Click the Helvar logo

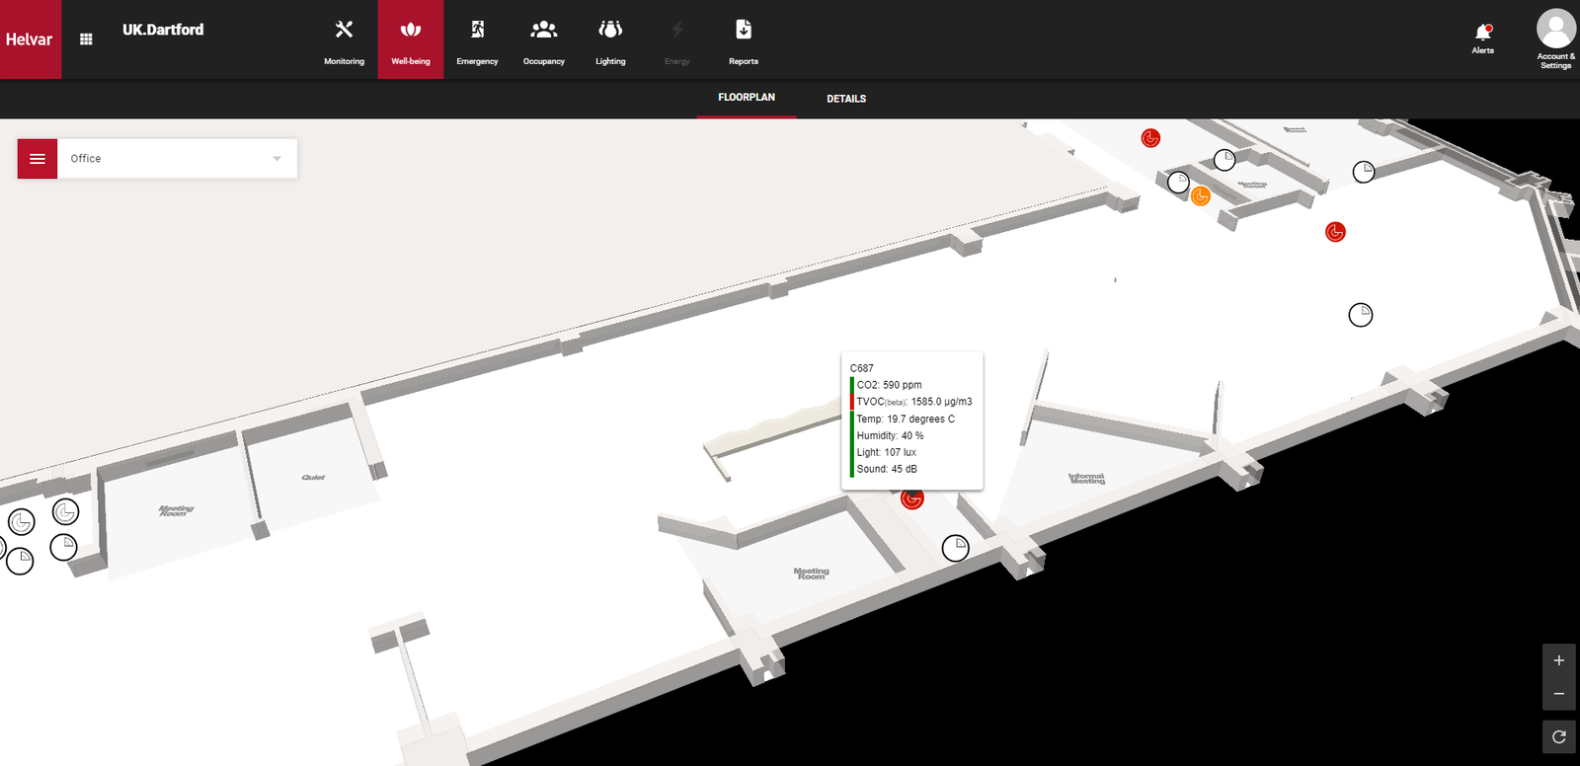pyautogui.click(x=31, y=39)
